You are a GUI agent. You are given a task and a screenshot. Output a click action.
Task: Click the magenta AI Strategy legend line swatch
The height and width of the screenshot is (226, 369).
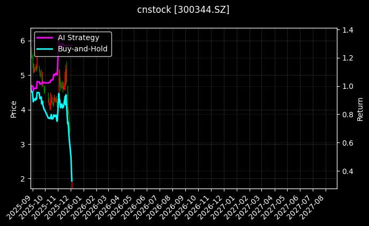click(x=45, y=37)
